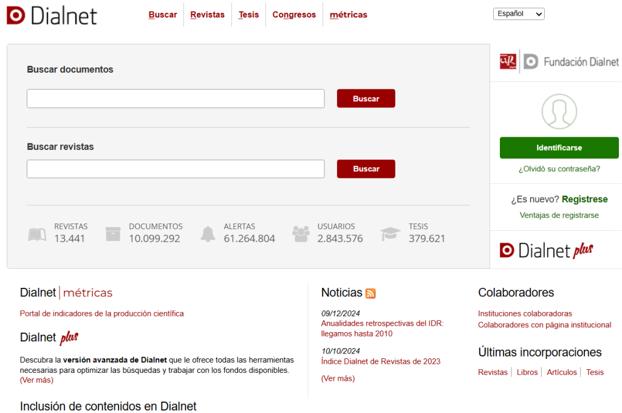Click the Revistas open book icon
Image resolution: width=622 pixels, height=413 pixels.
(x=37, y=234)
